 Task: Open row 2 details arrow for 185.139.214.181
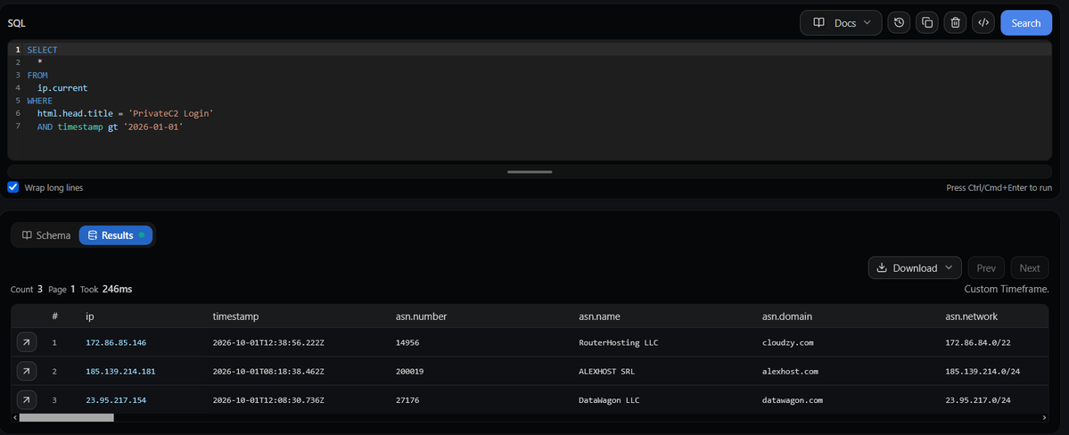(26, 371)
